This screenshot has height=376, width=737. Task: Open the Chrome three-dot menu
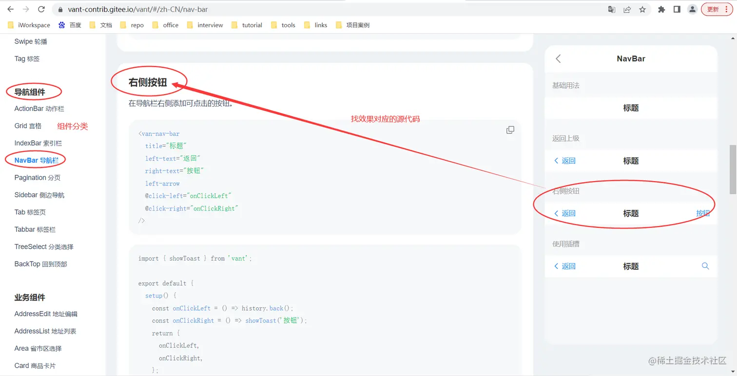727,9
